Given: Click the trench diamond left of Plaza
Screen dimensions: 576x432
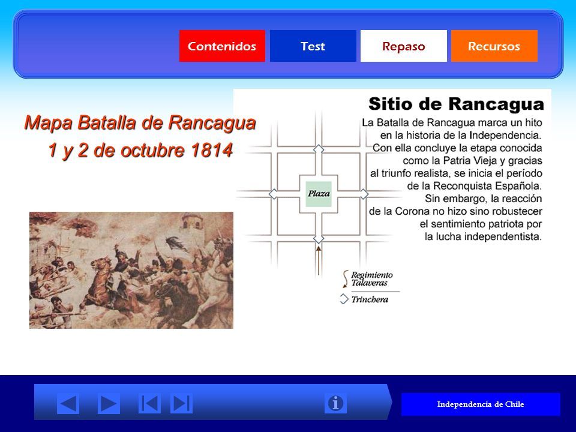Looking at the screenshot, I should (274, 194).
